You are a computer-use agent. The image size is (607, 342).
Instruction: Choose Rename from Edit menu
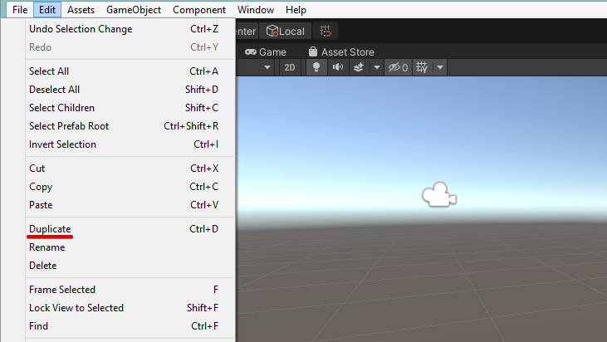point(130,247)
